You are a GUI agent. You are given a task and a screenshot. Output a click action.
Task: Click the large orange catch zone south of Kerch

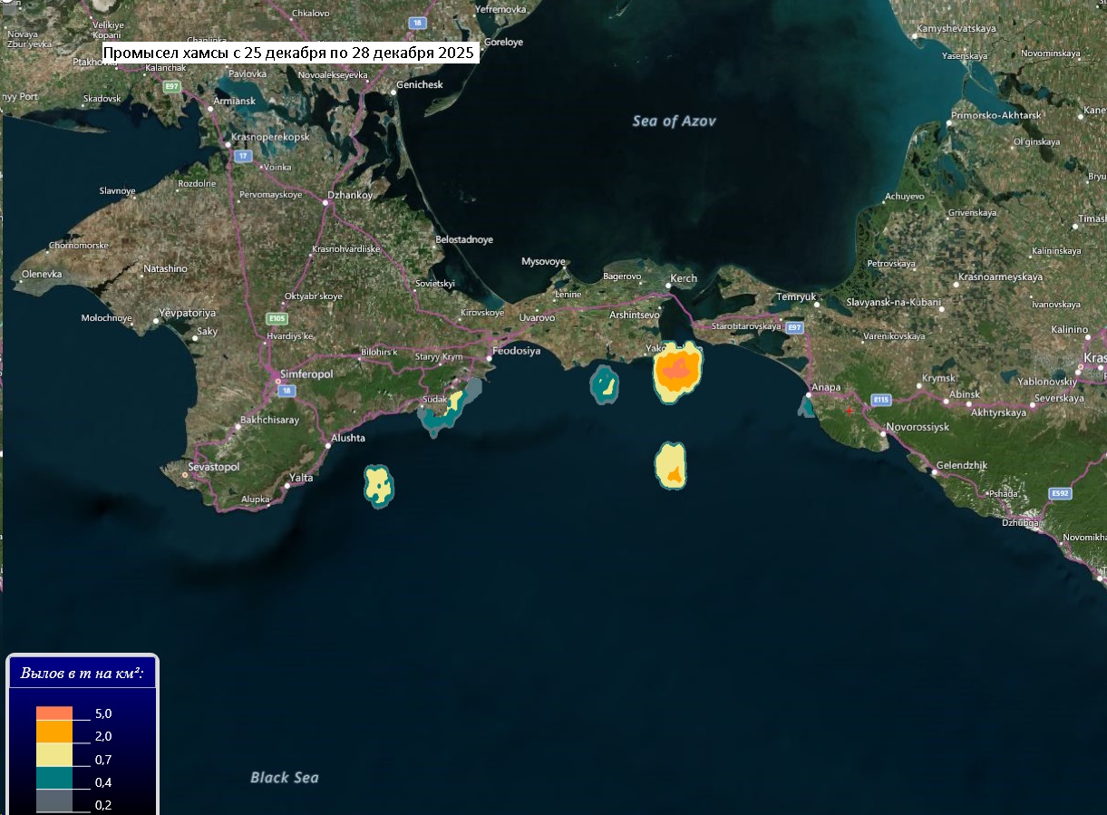[678, 374]
